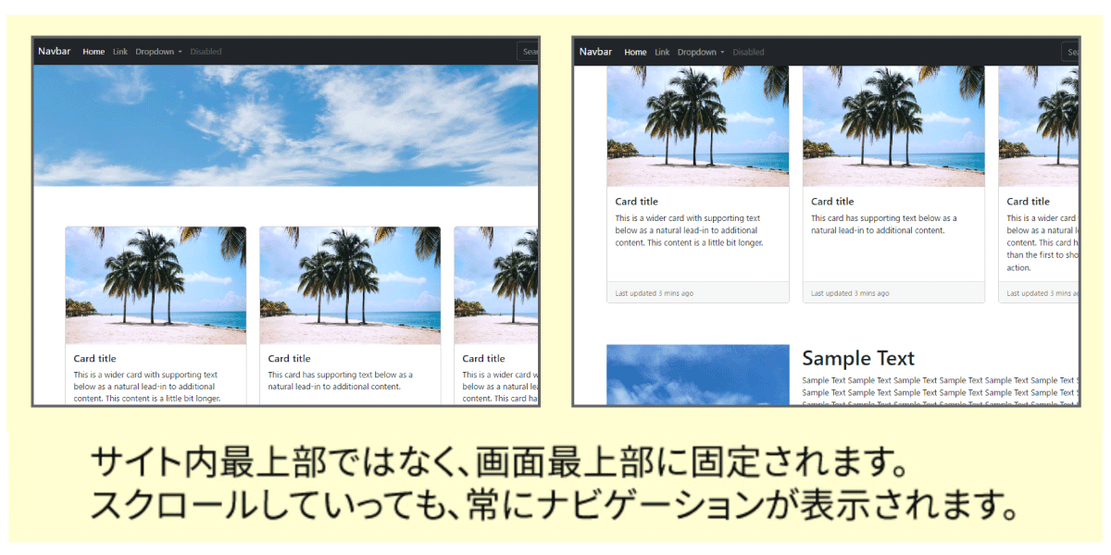Screen dimensions: 1111x555
Task: Click the footer under right screenshot's 'This card has supporting'
Action: [893, 292]
